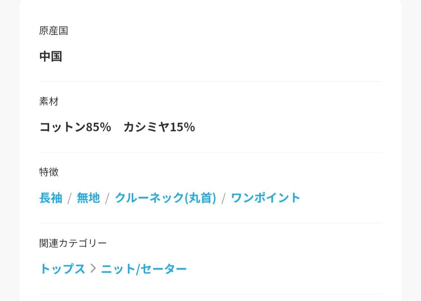Go to the トップス category
The height and width of the screenshot is (301, 421).
point(62,269)
